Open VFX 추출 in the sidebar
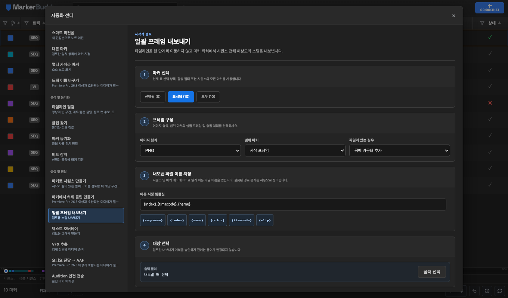The height and width of the screenshot is (298, 508). pyautogui.click(x=86, y=247)
